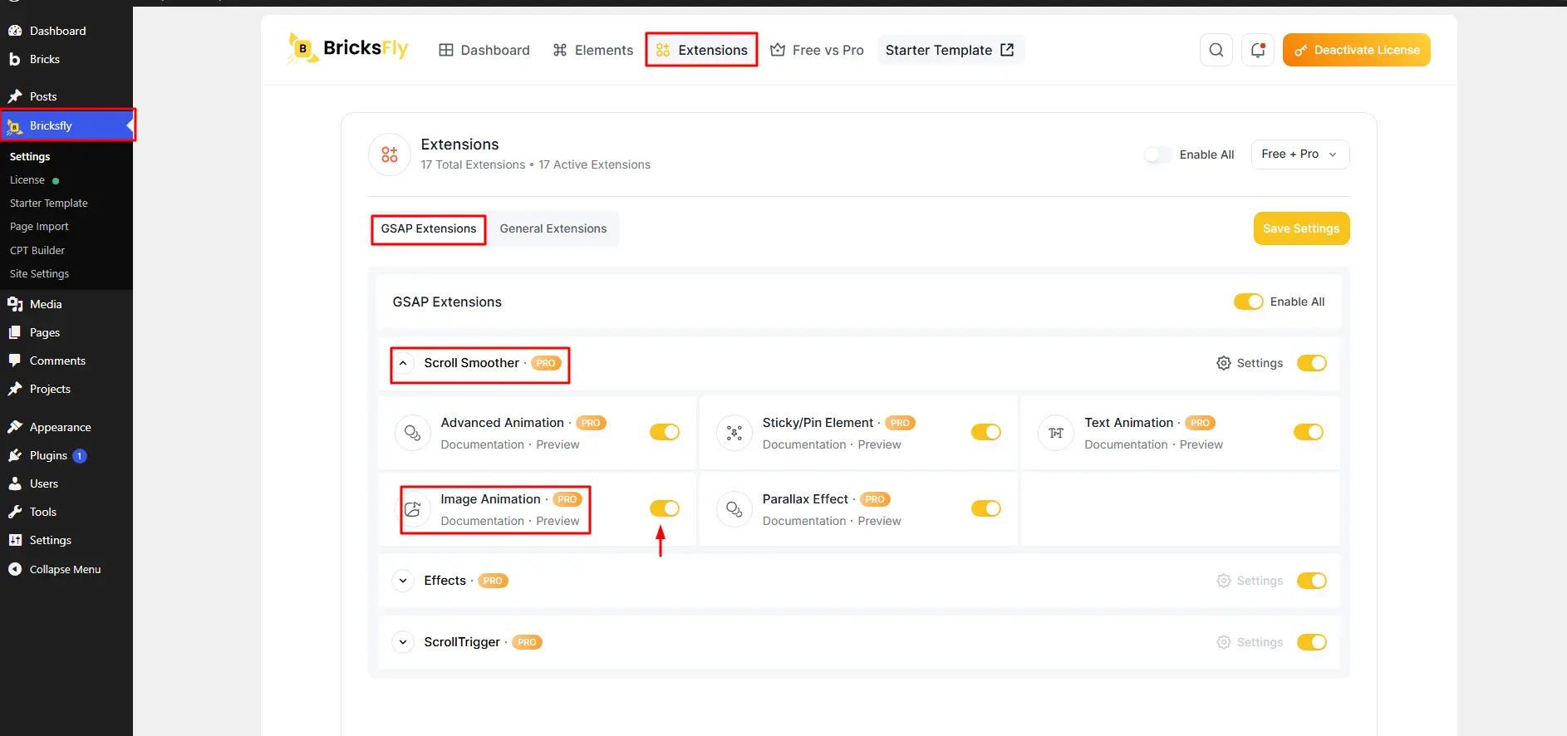The image size is (1567, 736).
Task: Open the Extensions tab
Action: coord(701,50)
